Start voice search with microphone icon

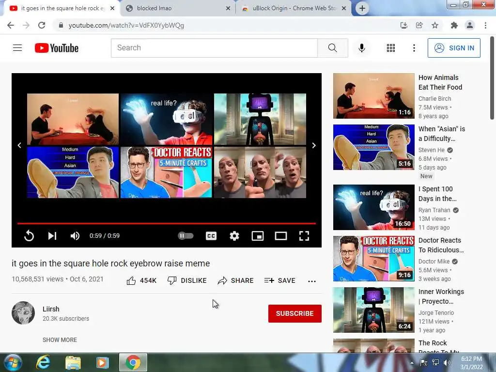point(361,48)
